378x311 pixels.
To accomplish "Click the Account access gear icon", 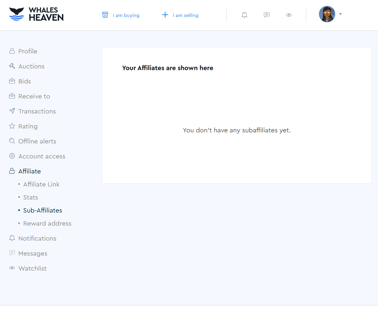I will 12,156.
